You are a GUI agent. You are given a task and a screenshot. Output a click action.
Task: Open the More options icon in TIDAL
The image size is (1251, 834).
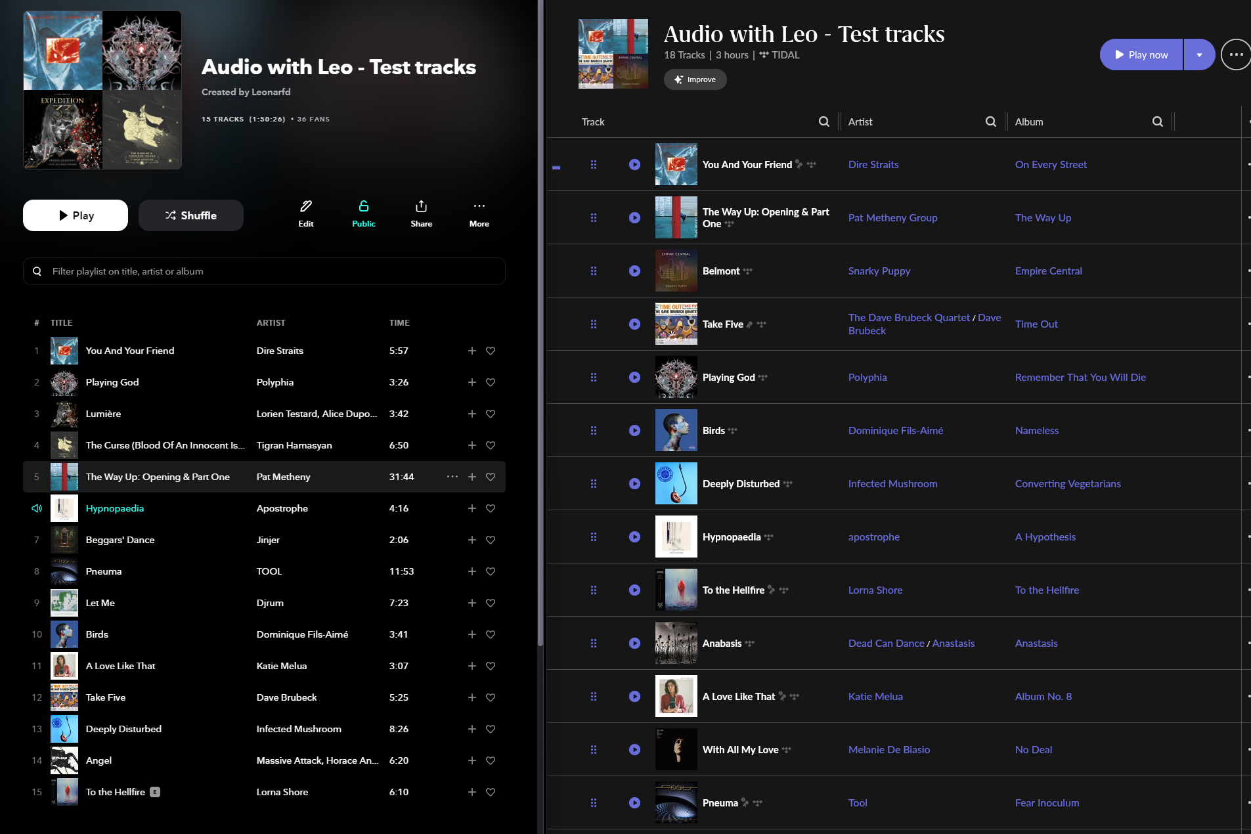click(479, 206)
